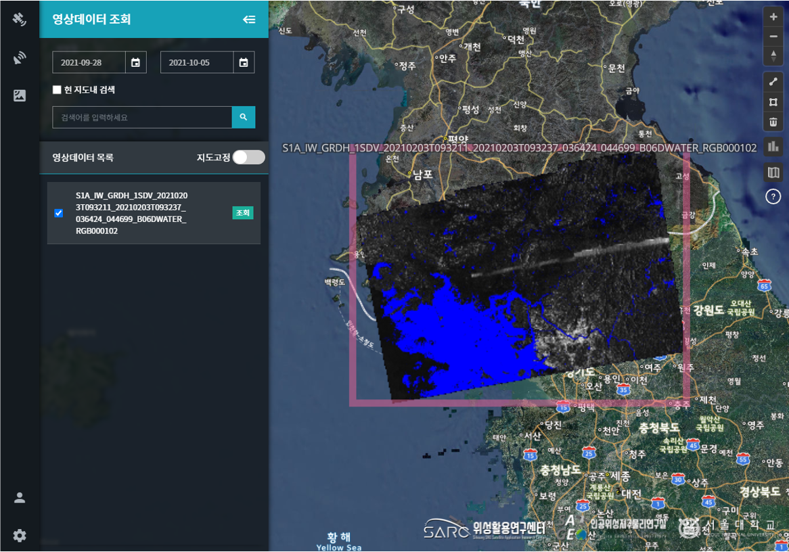Select the line measurement tool
The image size is (789, 552).
pos(773,82)
